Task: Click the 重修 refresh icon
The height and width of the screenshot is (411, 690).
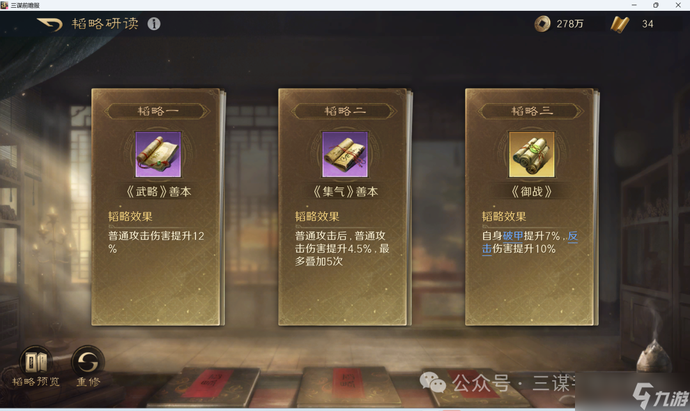Action: 88,362
